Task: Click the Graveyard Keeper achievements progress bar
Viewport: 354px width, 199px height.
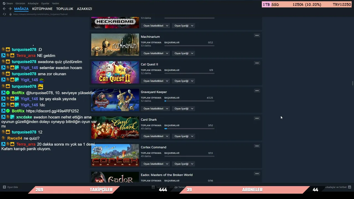Action: (x=189, y=101)
